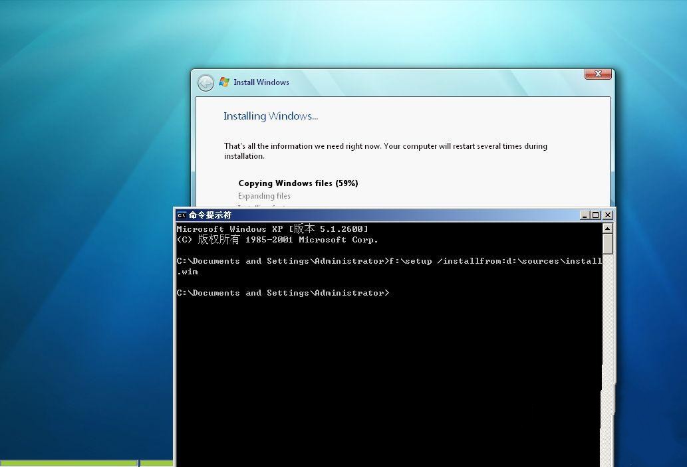Click the 'Install Windows' title text
This screenshot has width=687, height=467.
tap(261, 82)
